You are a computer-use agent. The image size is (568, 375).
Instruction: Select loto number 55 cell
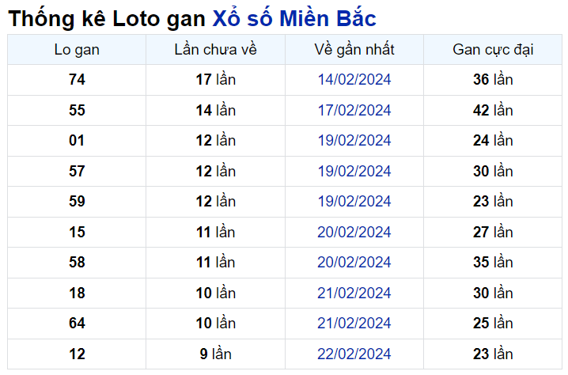click(77, 111)
